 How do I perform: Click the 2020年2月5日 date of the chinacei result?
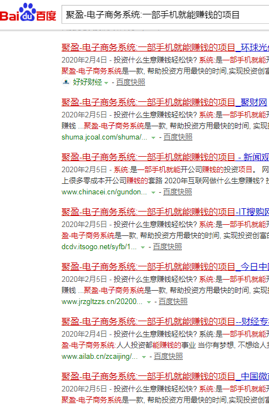tap(84, 169)
